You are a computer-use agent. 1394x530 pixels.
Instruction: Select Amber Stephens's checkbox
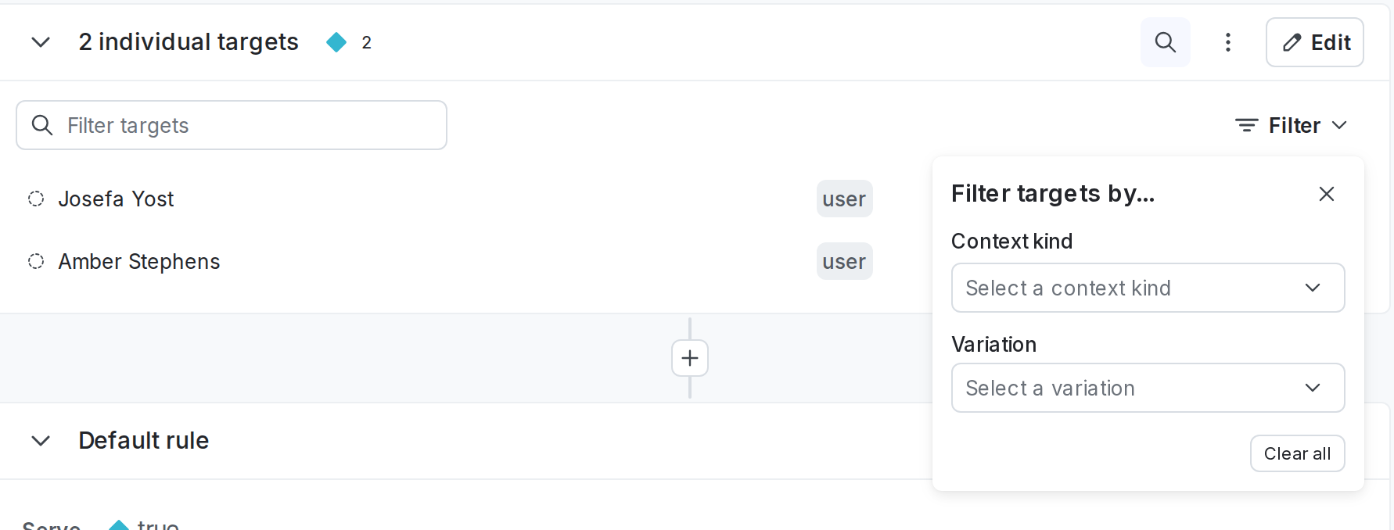click(35, 262)
